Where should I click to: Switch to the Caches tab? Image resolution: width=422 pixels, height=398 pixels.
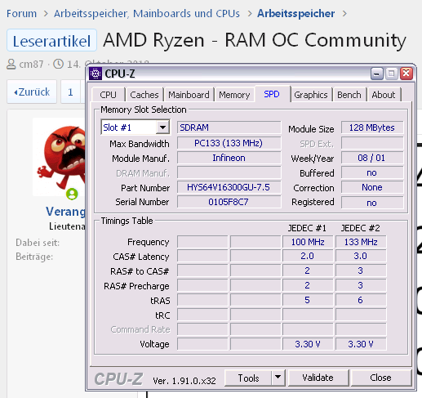click(144, 95)
